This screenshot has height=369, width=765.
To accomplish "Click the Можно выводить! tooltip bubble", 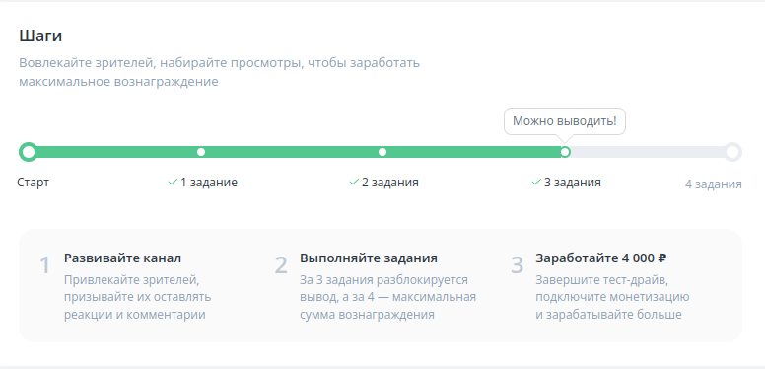I will click(x=565, y=121).
